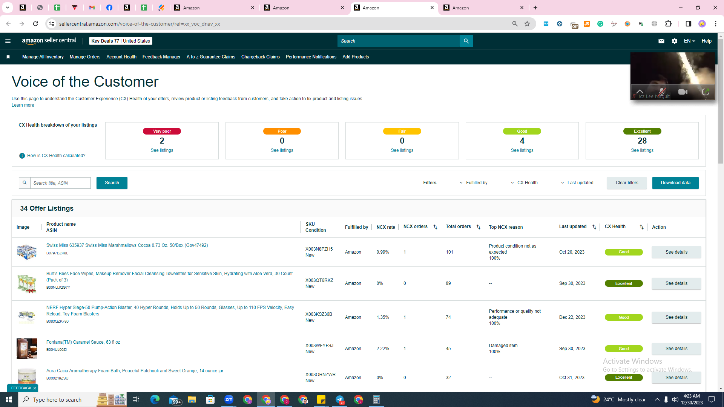Navigate to A-to-z Guarantee Claims
This screenshot has width=724, height=407.
(x=211, y=57)
